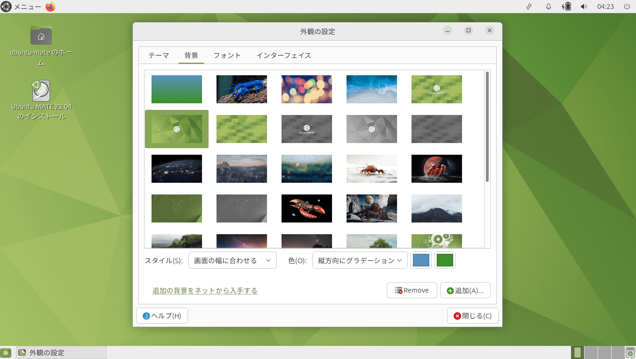
Task: Open Firefox from the top panel
Action: [x=51, y=7]
